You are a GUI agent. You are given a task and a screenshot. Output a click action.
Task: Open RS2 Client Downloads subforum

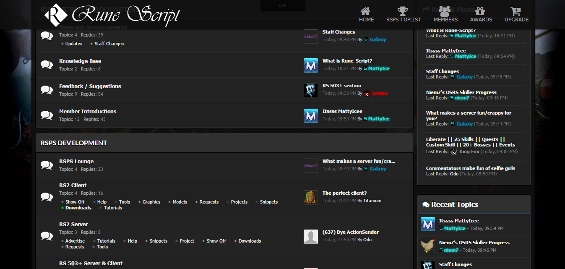(78, 208)
